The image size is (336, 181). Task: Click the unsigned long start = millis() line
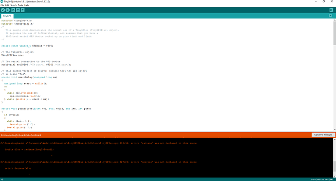click(x=26, y=83)
